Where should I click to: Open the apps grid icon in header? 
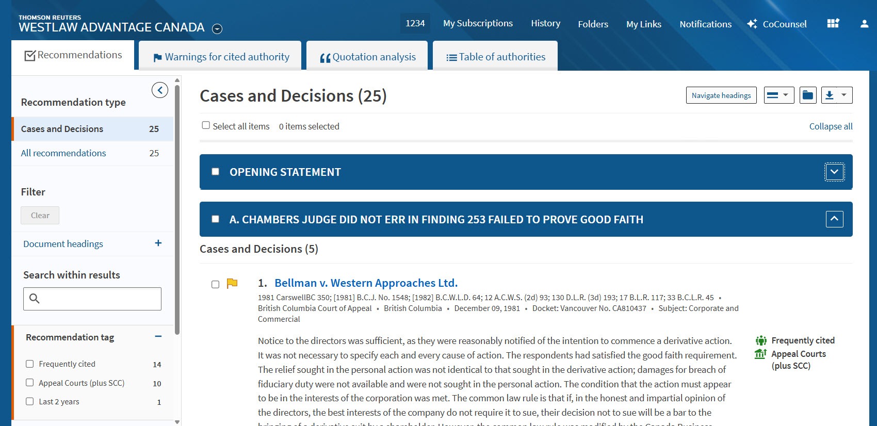[x=833, y=23]
